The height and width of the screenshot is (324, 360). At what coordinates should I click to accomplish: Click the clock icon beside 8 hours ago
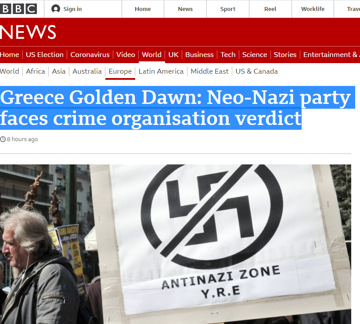3,139
